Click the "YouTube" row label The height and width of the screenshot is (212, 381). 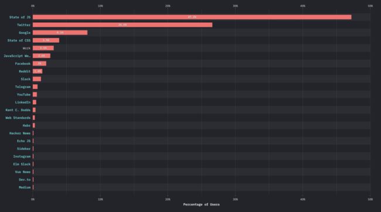click(x=24, y=95)
